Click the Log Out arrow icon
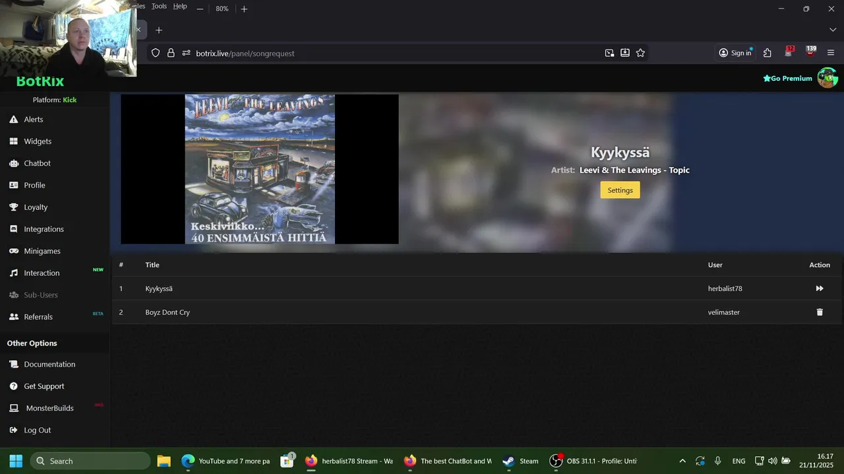 click(x=13, y=430)
